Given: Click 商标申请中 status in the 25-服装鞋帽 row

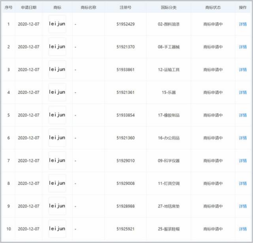Looking at the screenshot, I should point(213,229).
